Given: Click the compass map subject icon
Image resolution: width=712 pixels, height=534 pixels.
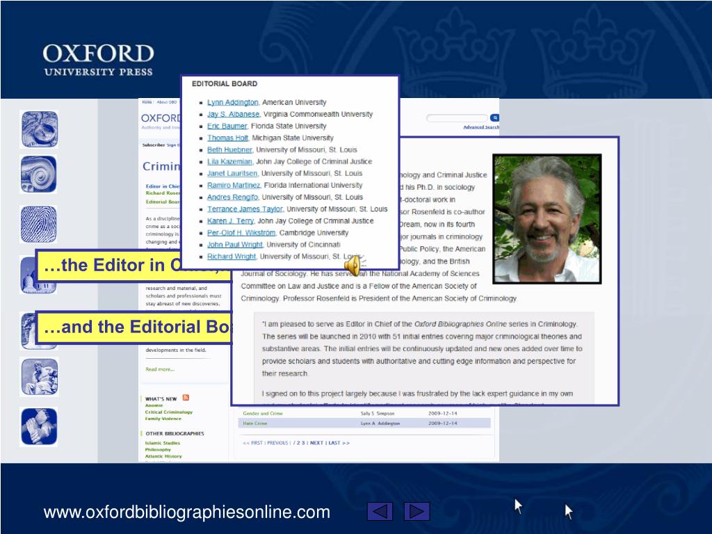Looking at the screenshot, I should pyautogui.click(x=39, y=129).
